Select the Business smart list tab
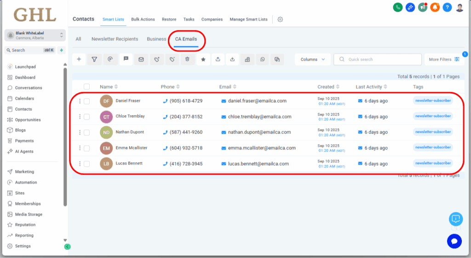This screenshot has height=258, width=471. point(156,39)
